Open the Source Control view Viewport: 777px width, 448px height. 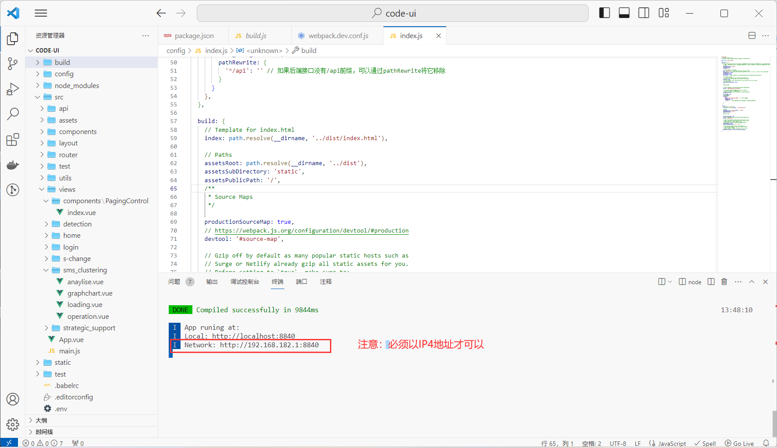click(13, 64)
